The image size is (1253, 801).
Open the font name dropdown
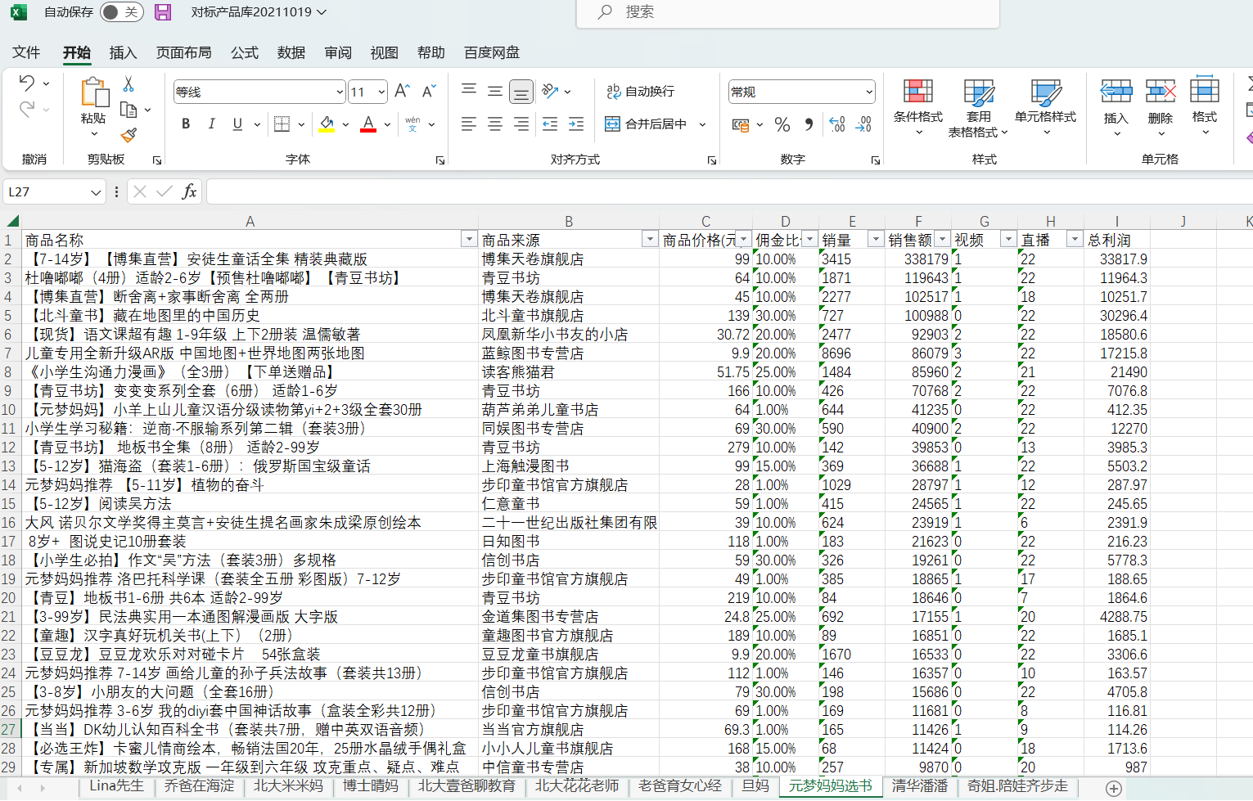point(340,92)
